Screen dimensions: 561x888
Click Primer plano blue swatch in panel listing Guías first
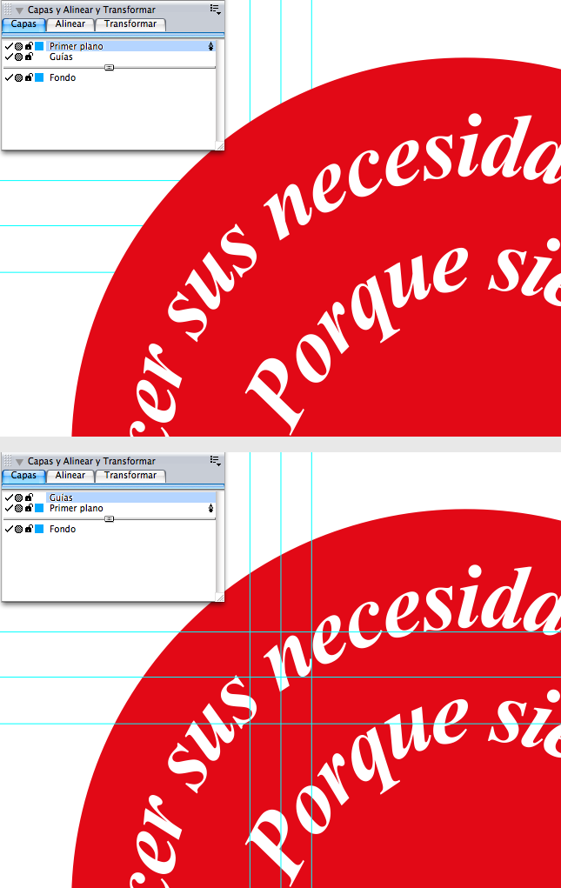click(40, 508)
